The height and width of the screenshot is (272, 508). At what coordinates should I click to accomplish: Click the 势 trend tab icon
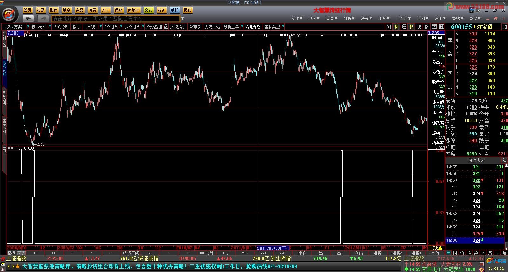pyautogui.click(x=476, y=253)
